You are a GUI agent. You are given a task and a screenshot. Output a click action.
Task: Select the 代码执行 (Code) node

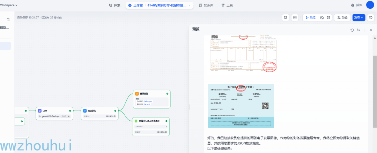(100, 113)
